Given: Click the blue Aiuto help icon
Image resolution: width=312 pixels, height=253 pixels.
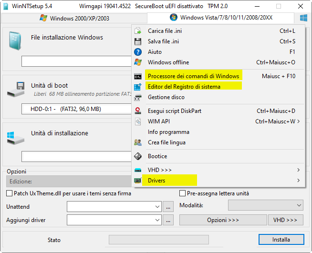Looking at the screenshot, I should 138,52.
